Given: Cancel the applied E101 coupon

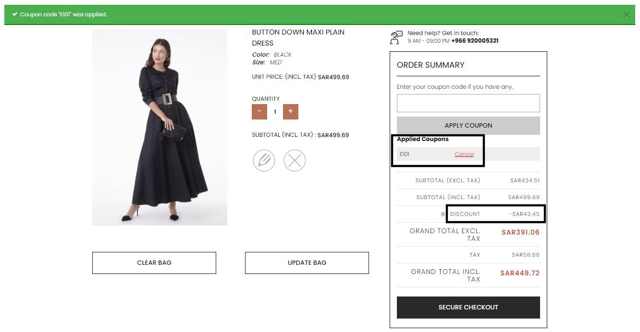Looking at the screenshot, I should (x=464, y=154).
